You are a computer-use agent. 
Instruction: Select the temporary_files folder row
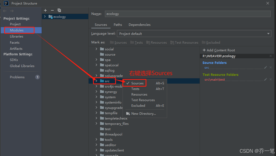click(144, 124)
